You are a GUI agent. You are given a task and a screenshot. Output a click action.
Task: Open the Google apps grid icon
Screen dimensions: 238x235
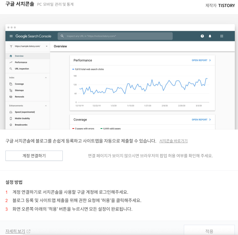222,36
